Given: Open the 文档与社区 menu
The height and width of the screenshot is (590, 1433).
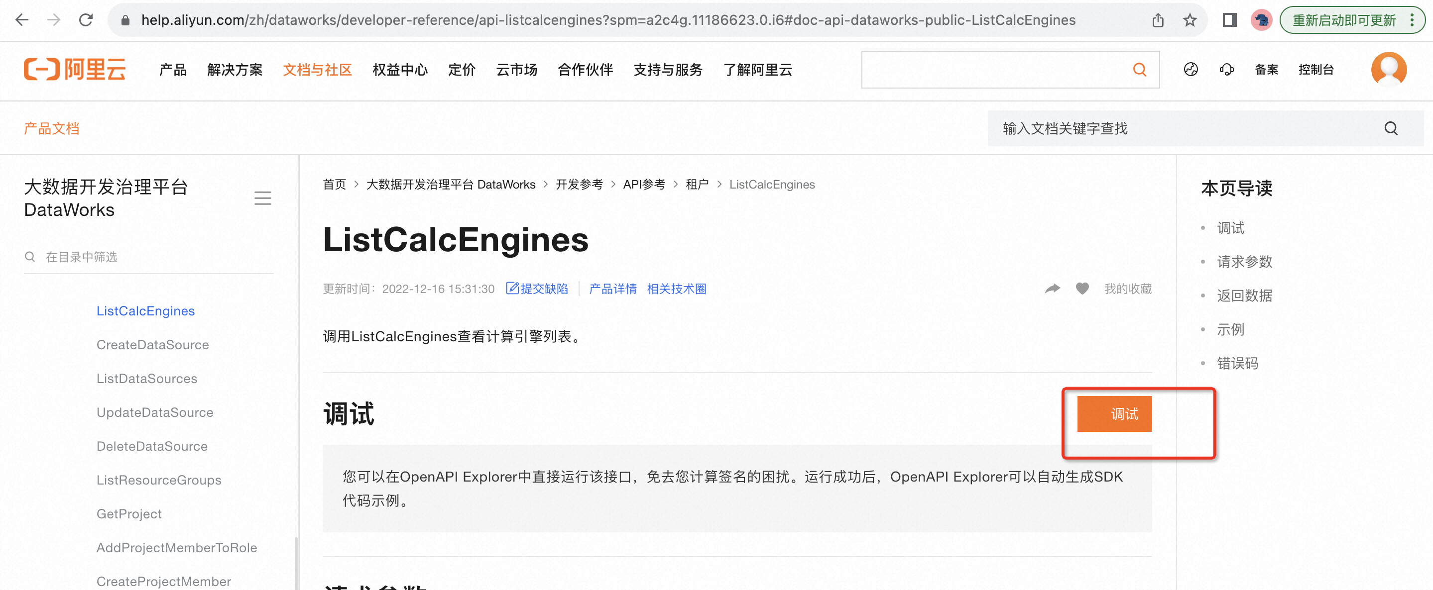Looking at the screenshot, I should (317, 70).
